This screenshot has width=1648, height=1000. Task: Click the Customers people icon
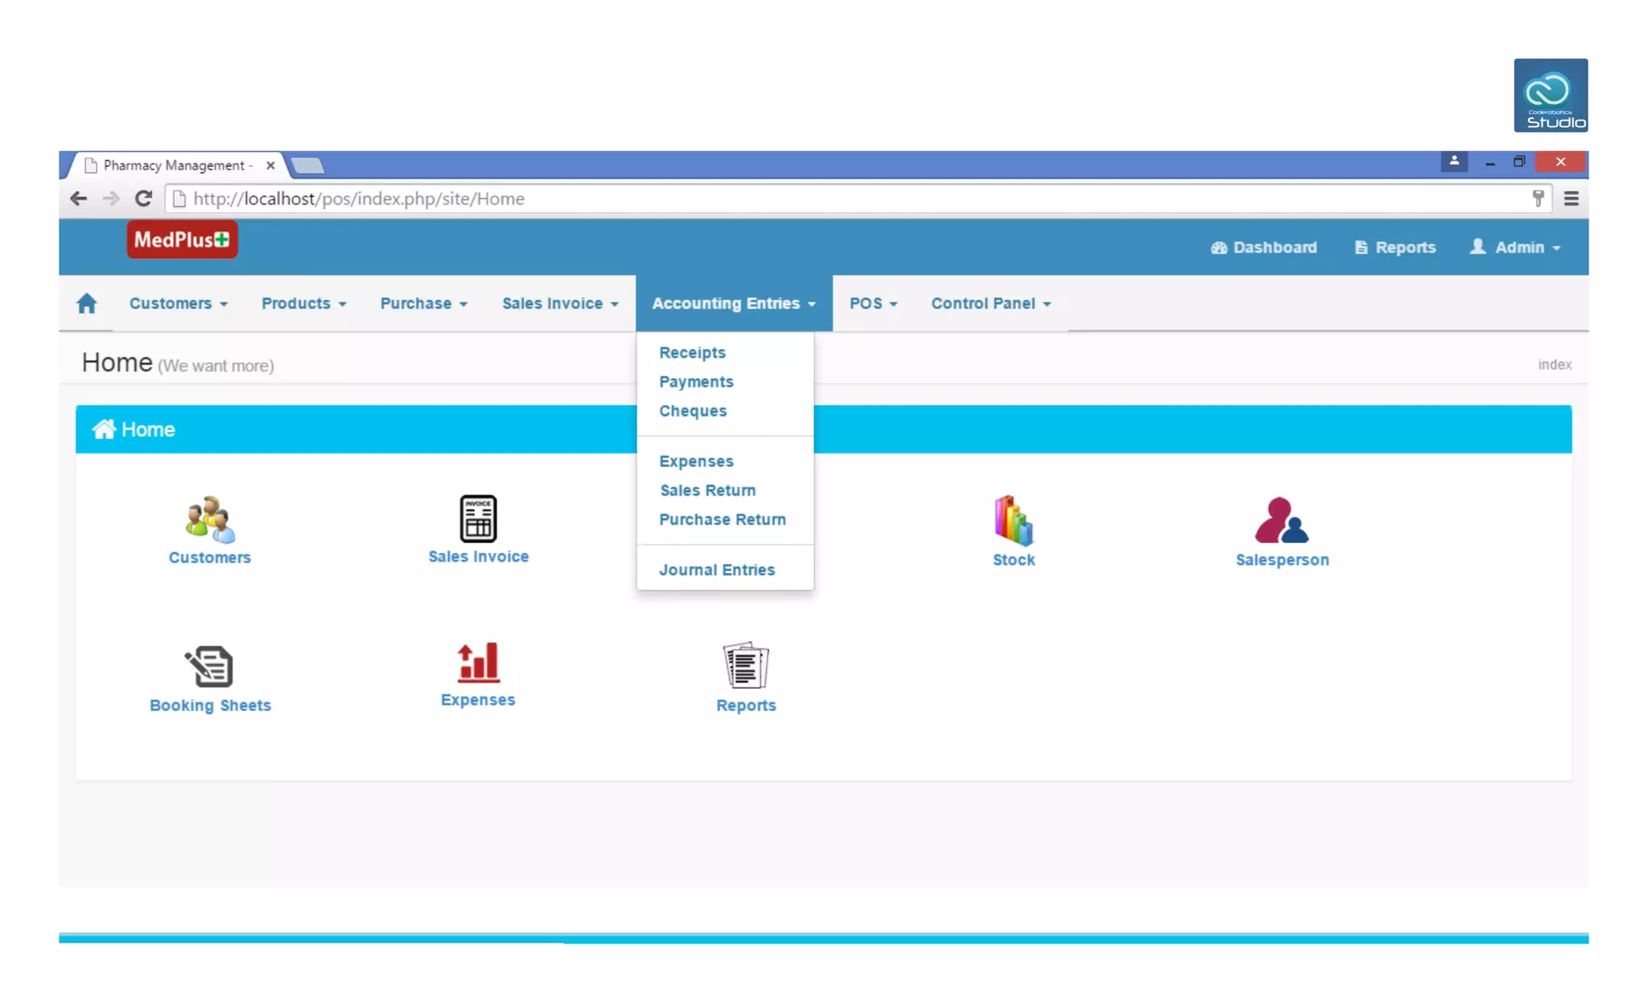[x=210, y=520]
